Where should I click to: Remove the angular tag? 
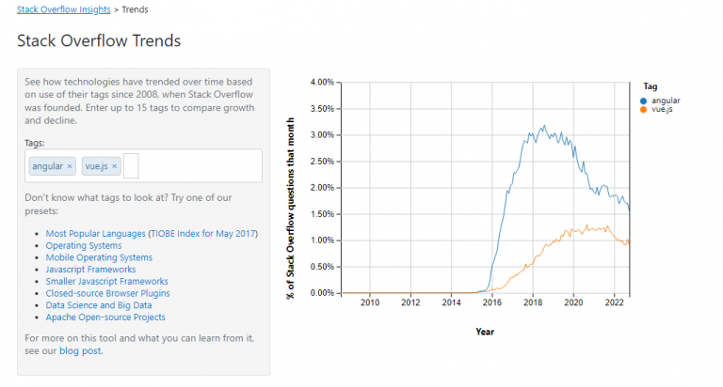pos(70,166)
